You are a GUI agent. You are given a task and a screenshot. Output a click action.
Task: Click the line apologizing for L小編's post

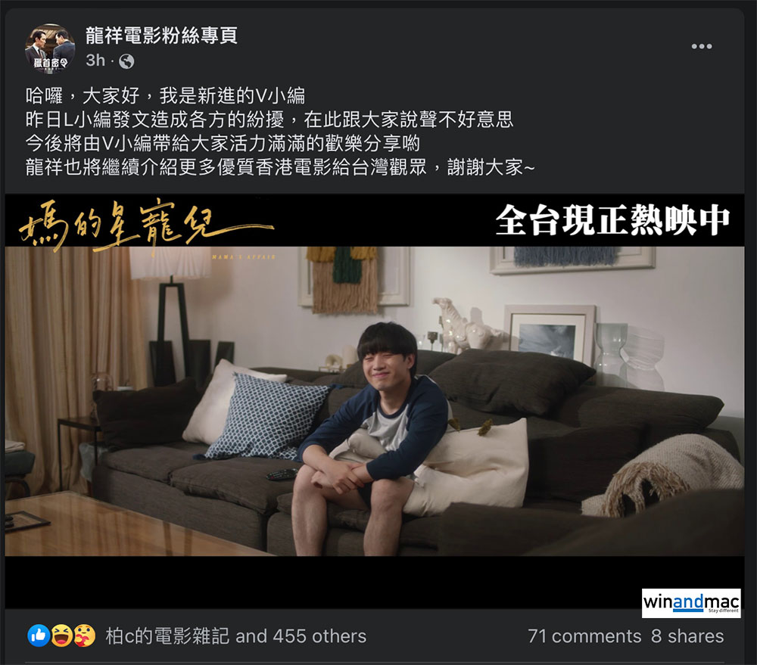pos(269,120)
